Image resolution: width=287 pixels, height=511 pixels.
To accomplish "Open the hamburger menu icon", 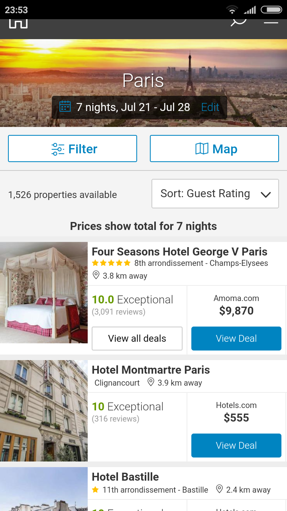I will 271,22.
